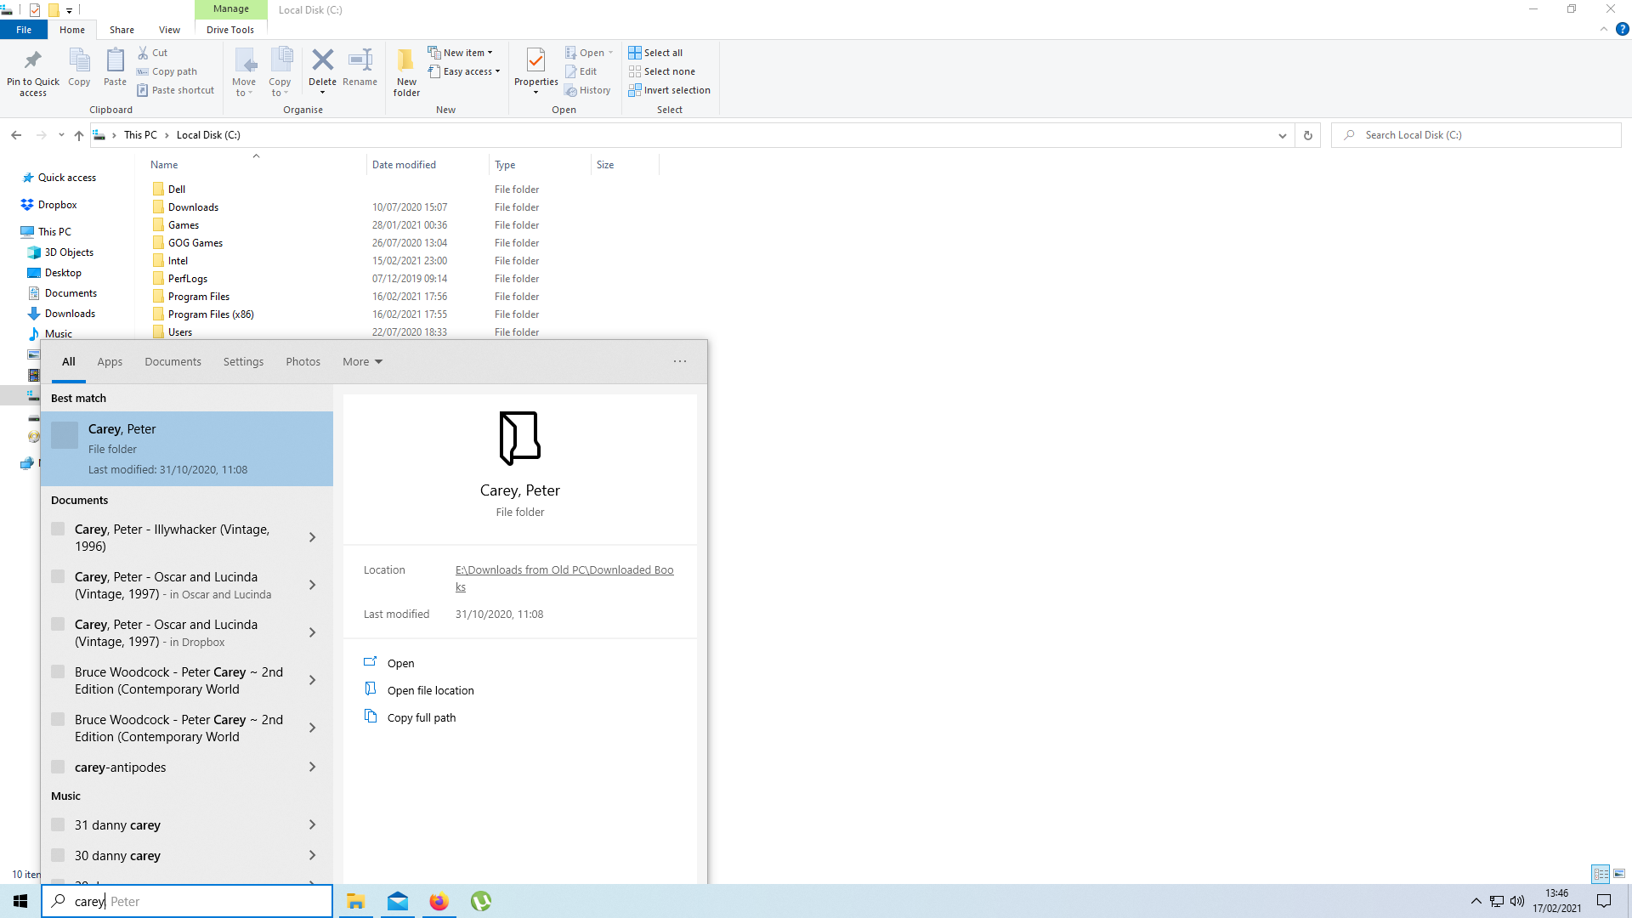This screenshot has height=918, width=1632.
Task: Click Copy path in Clipboard group
Action: coord(167,71)
